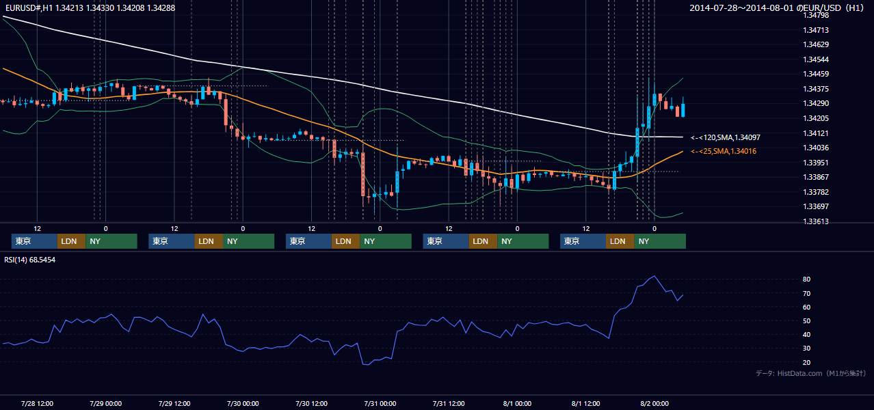The height and width of the screenshot is (410, 874).
Task: Click price axis value 1.33782
Action: click(x=815, y=192)
